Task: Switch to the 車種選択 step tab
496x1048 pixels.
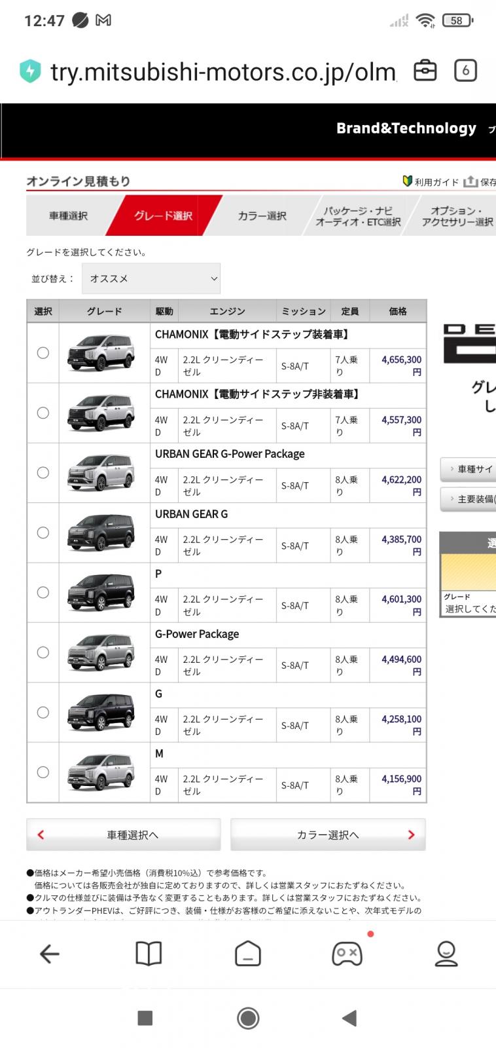Action: pyautogui.click(x=68, y=215)
